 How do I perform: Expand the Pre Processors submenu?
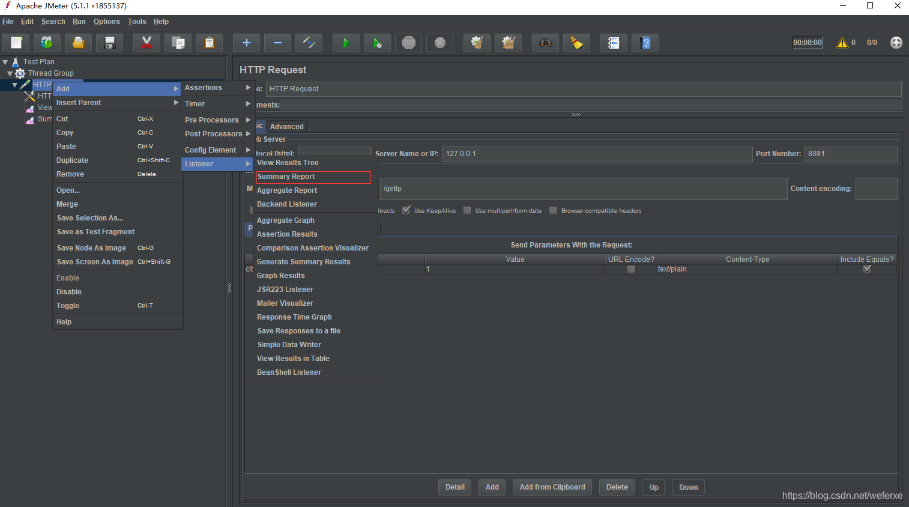coord(217,120)
